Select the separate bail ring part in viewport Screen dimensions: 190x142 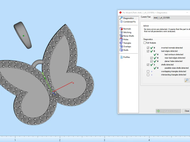(23, 35)
